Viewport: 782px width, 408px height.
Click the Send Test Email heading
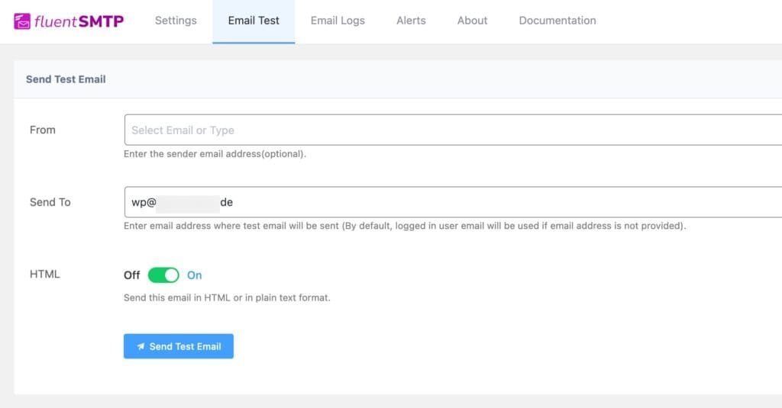66,79
